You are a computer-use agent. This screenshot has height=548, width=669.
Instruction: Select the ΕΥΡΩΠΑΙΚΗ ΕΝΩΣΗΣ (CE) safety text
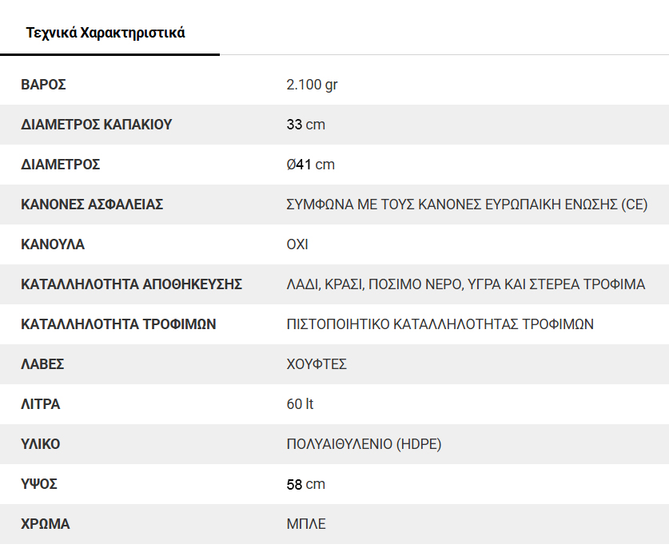tap(566, 205)
